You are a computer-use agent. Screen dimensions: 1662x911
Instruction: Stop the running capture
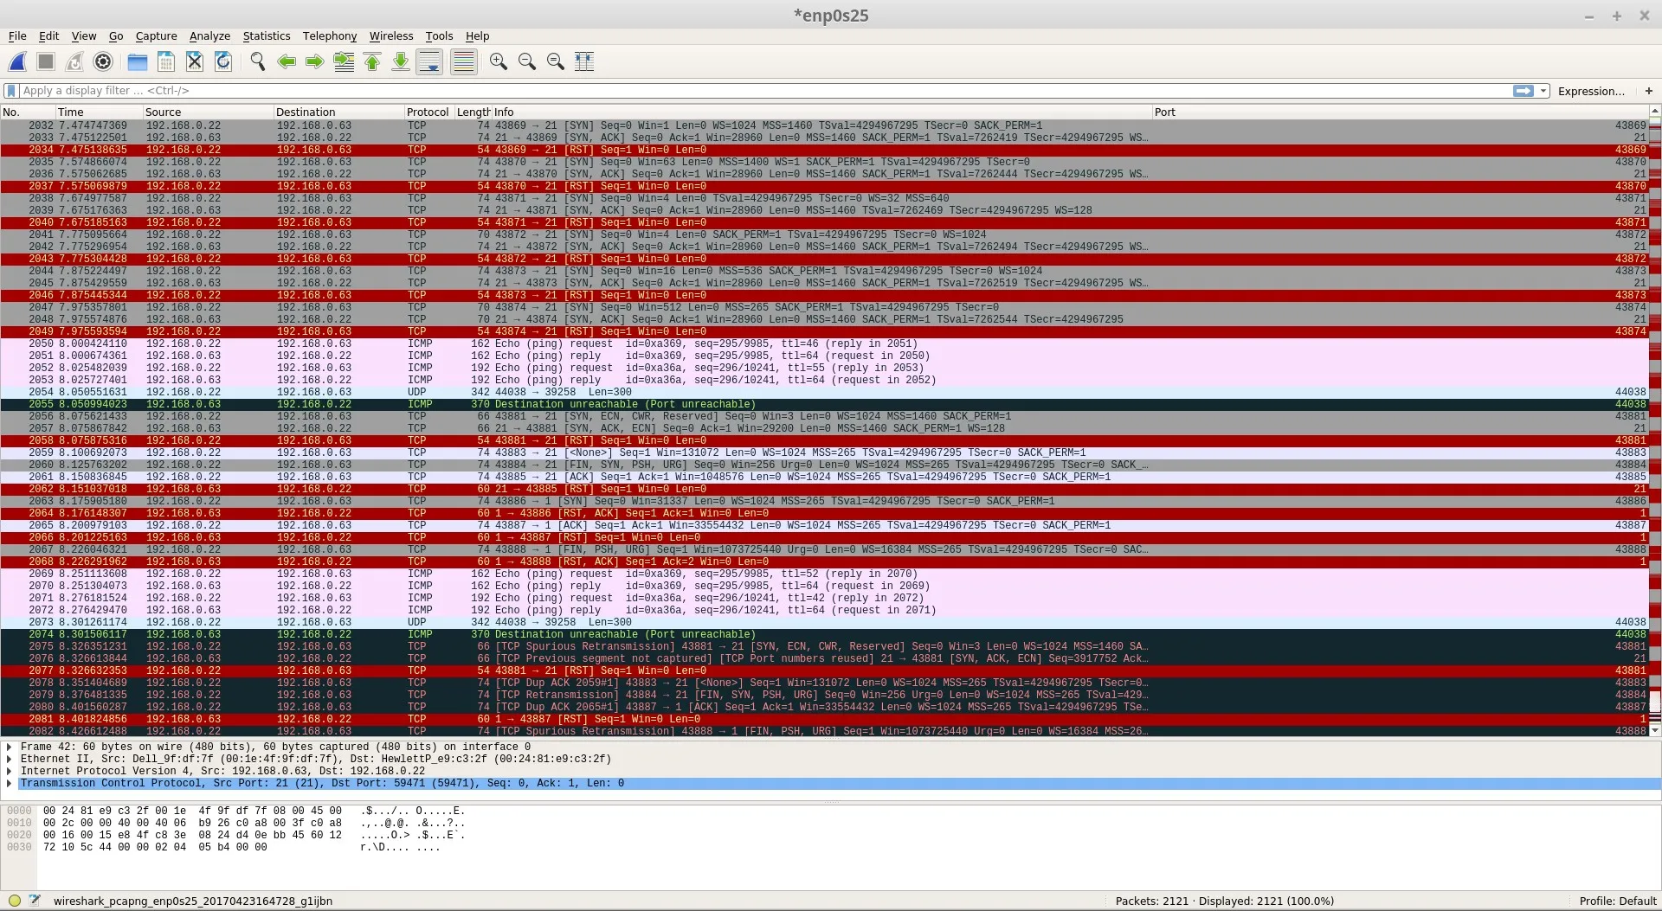pos(44,61)
